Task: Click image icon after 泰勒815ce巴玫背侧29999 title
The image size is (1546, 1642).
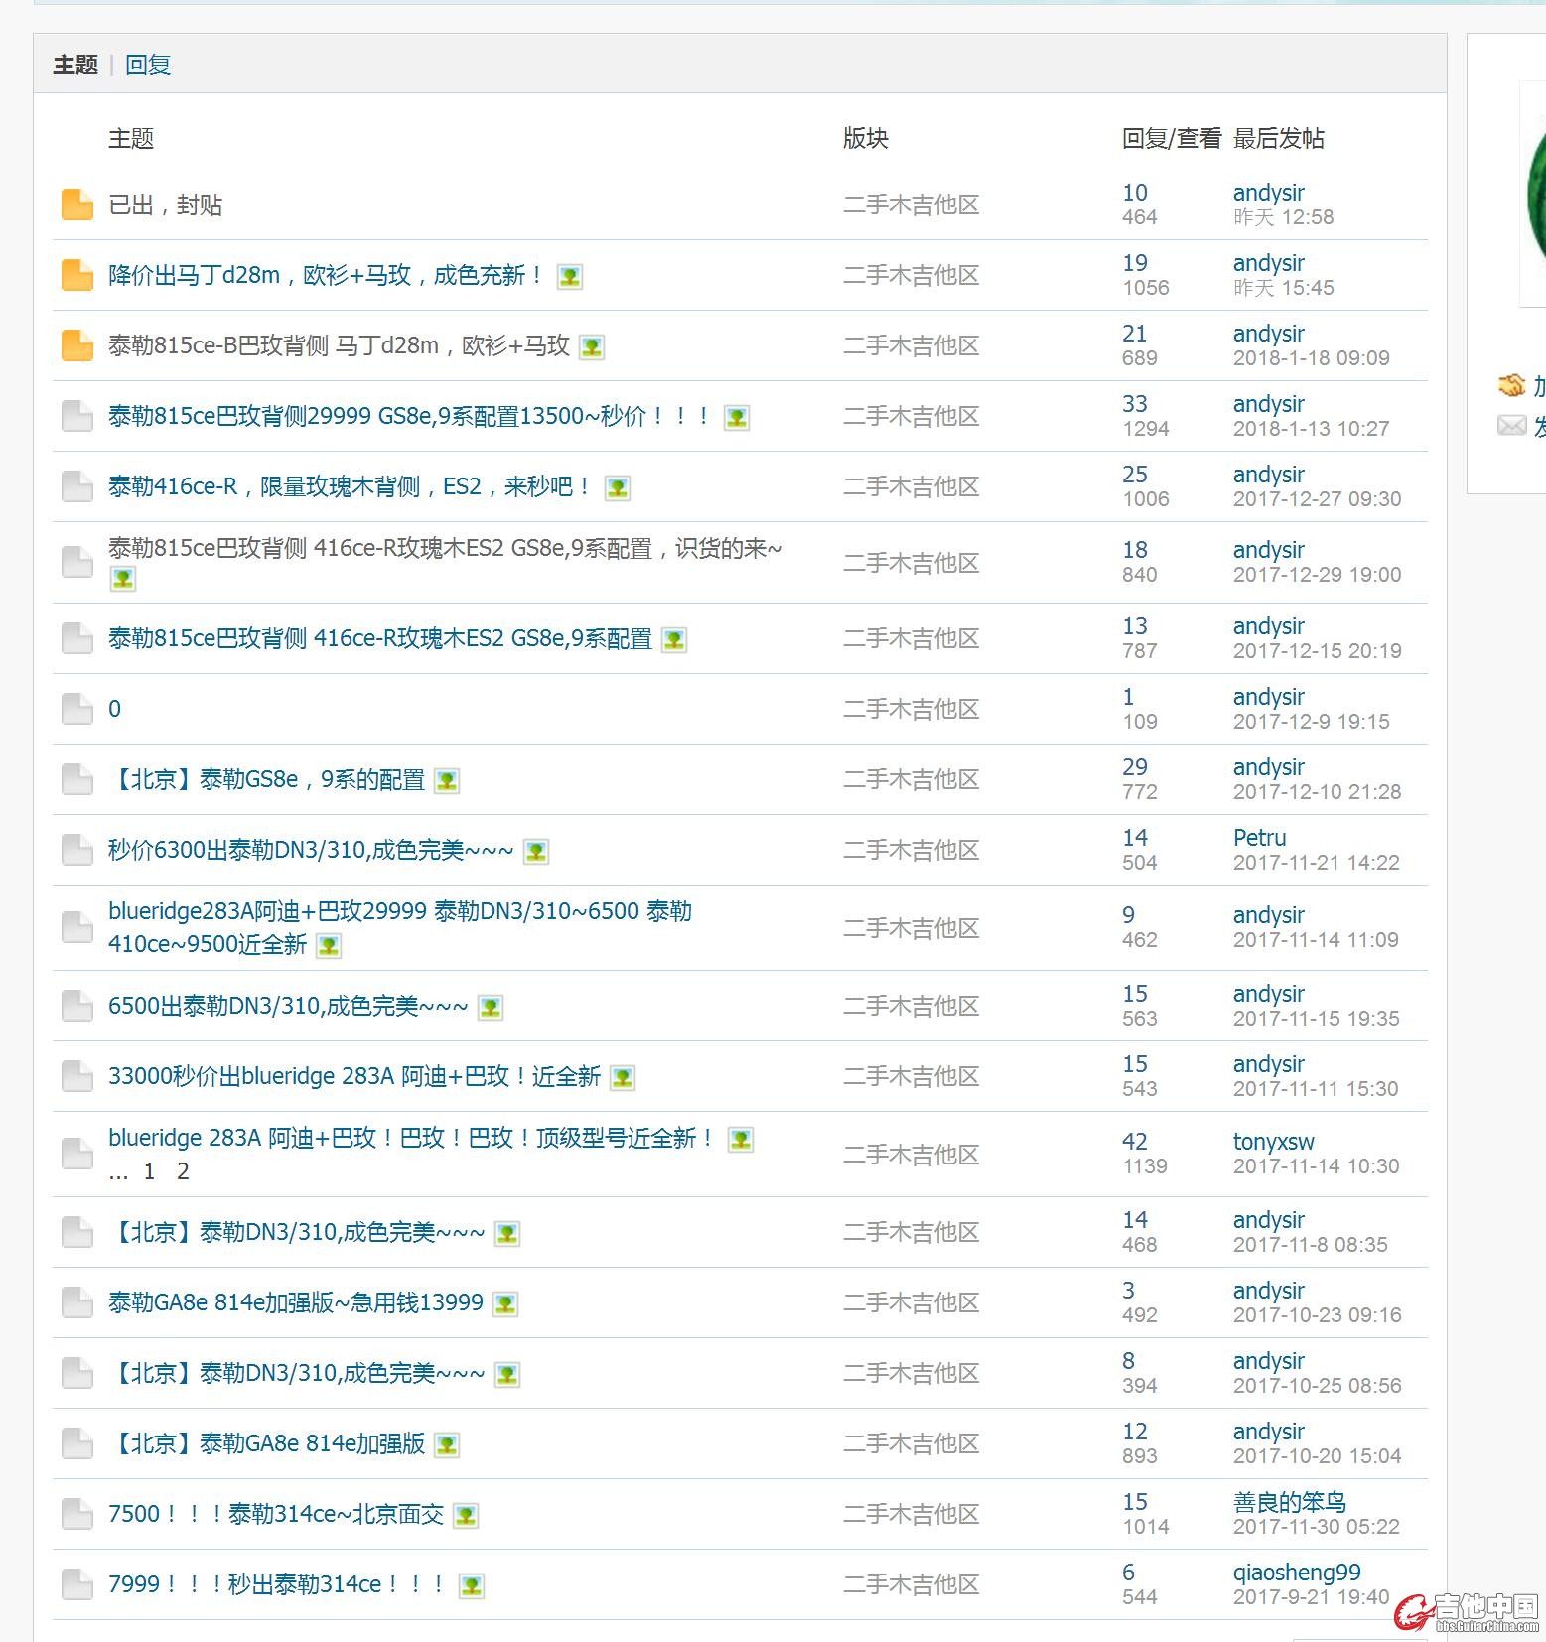Action: [737, 418]
